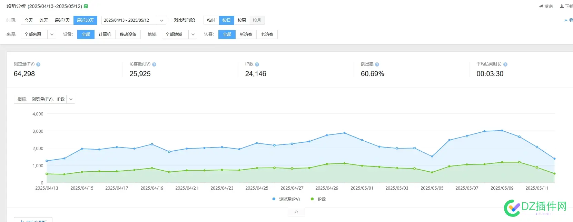Collapse the chart with double-chevron up
The height and width of the screenshot is (222, 573).
[296, 212]
